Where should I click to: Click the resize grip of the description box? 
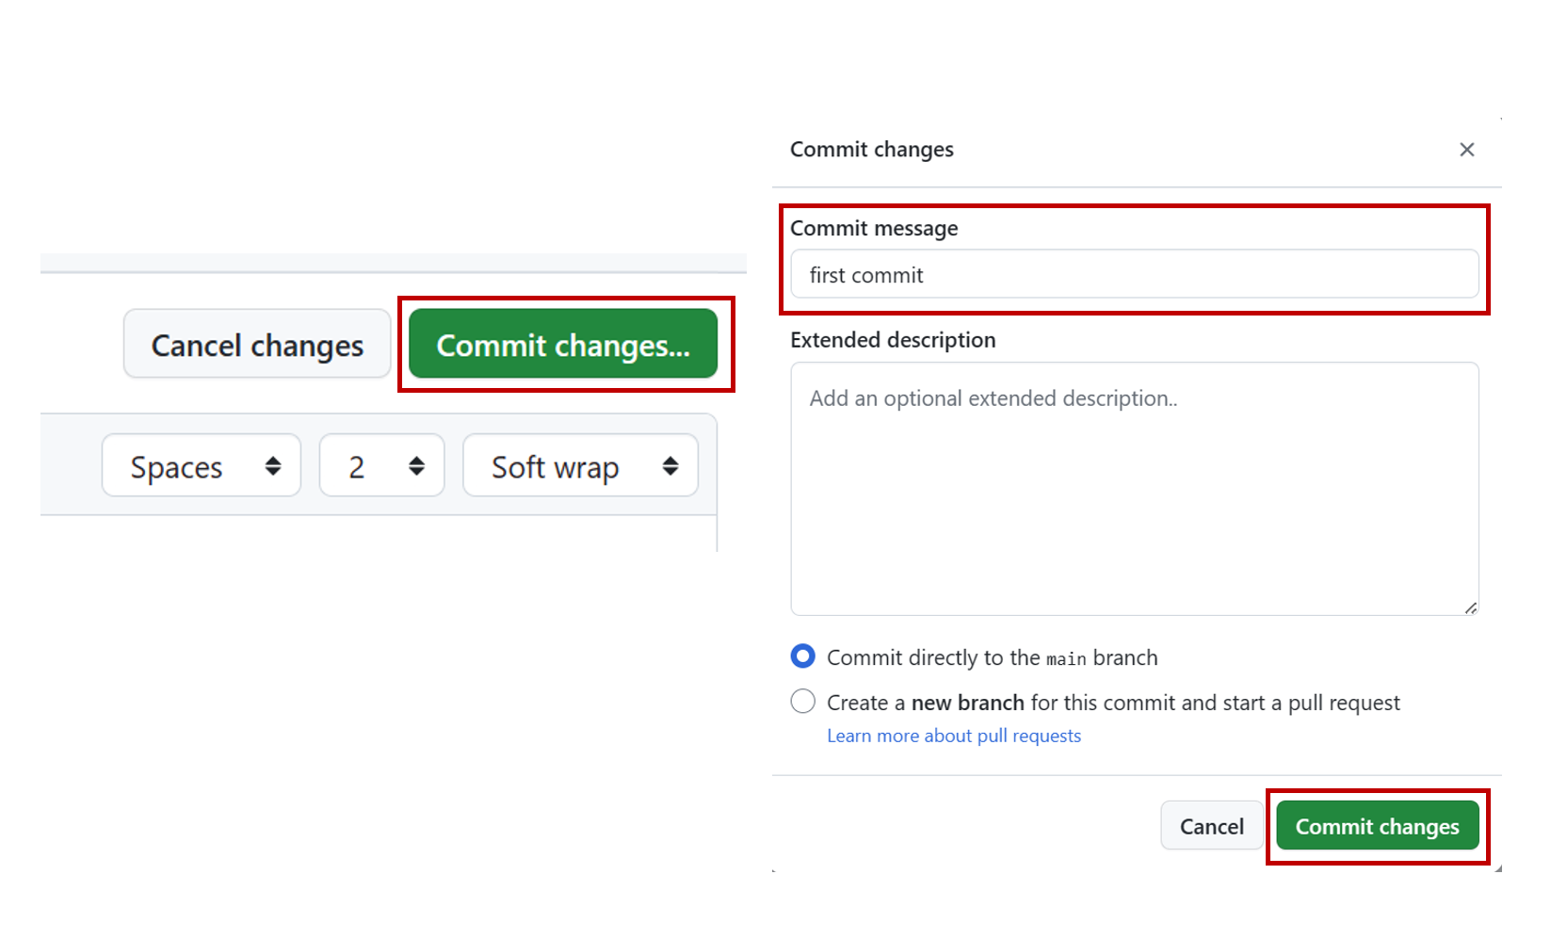[x=1470, y=607]
